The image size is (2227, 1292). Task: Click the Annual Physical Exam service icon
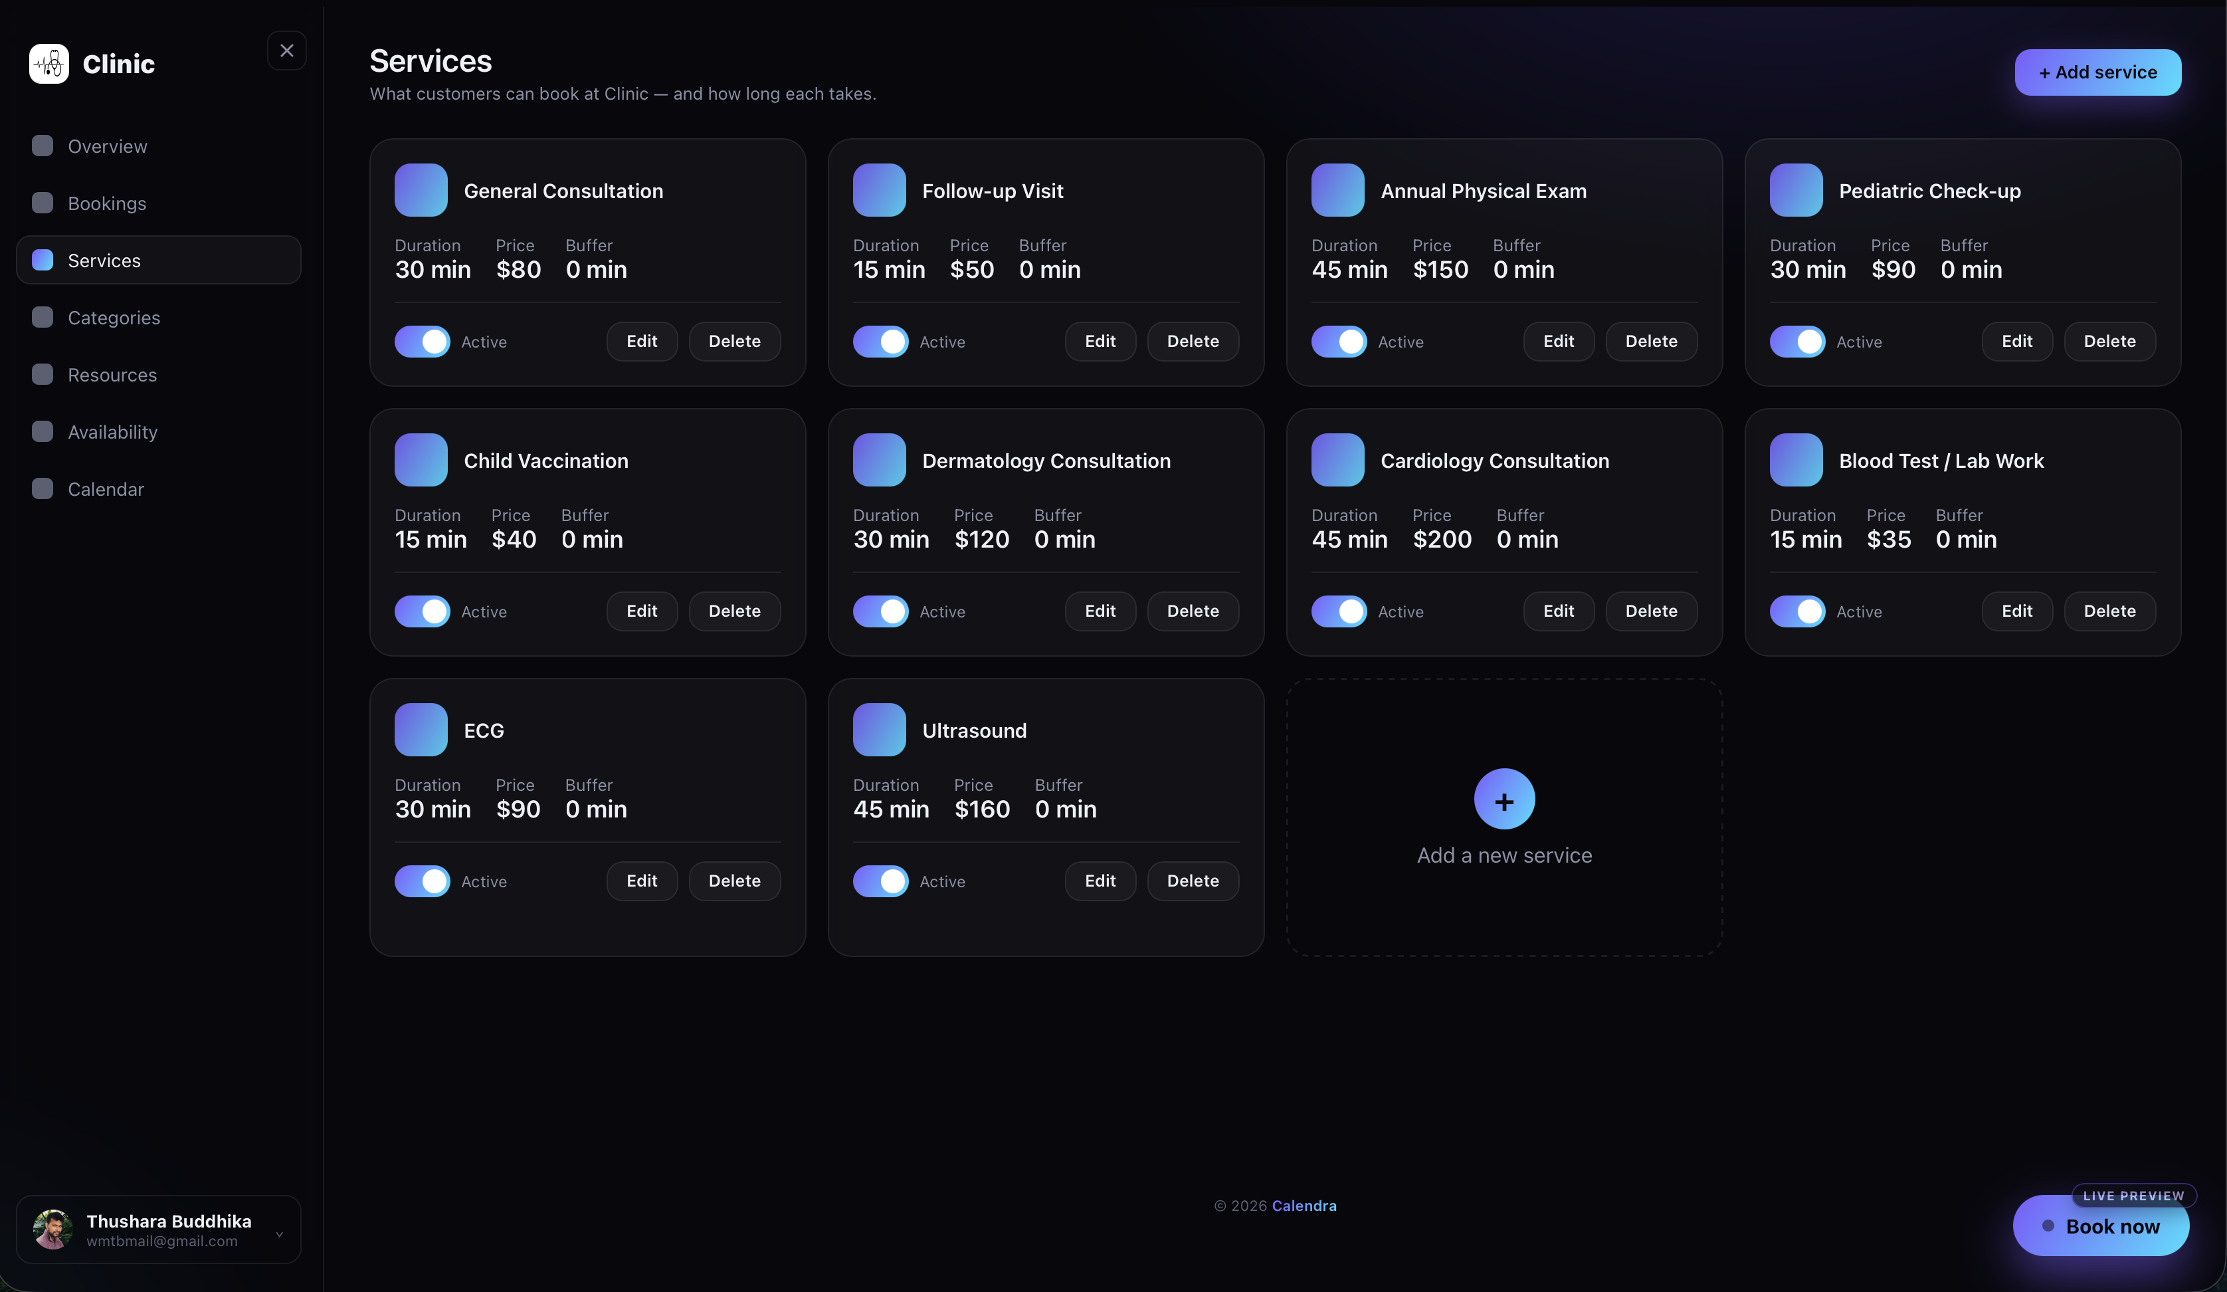pos(1338,190)
